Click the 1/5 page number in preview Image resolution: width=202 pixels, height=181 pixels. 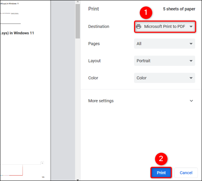coord(43,177)
